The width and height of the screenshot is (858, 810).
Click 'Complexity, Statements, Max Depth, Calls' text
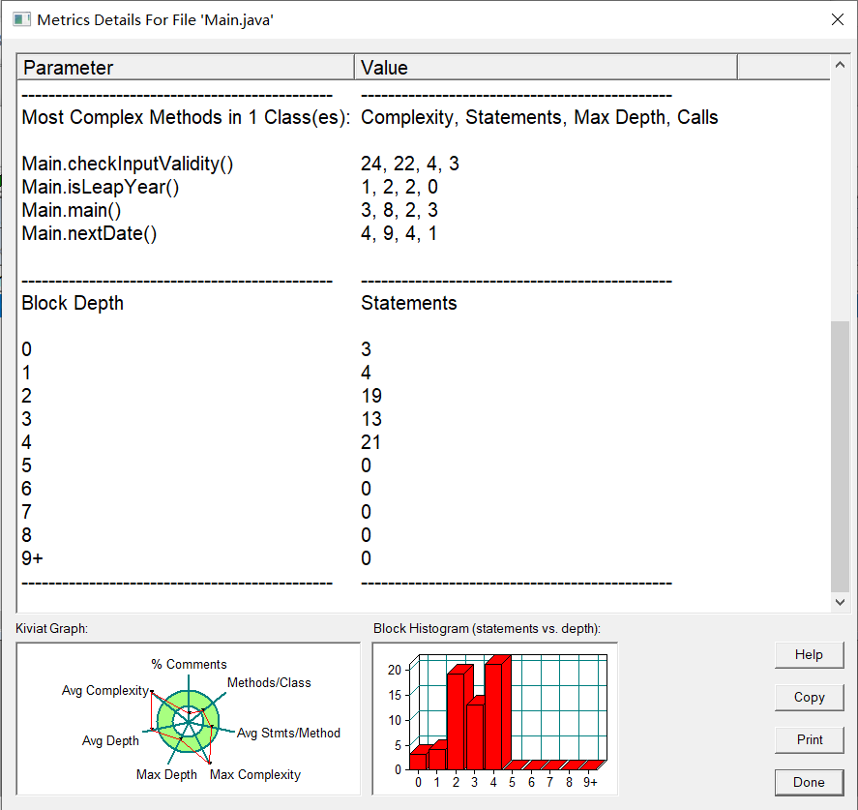pos(539,117)
